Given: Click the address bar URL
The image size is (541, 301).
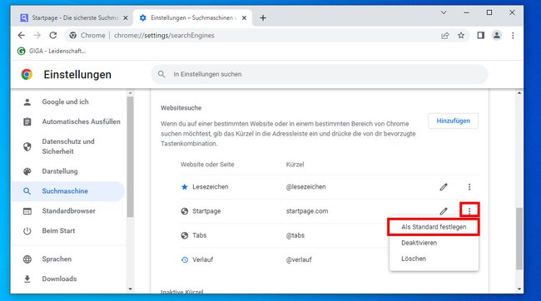Looking at the screenshot, I should (x=164, y=36).
